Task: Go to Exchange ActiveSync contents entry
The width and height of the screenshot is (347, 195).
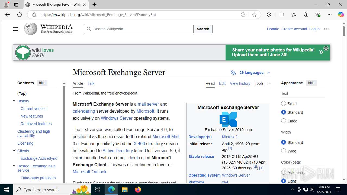Action: tap(39, 158)
